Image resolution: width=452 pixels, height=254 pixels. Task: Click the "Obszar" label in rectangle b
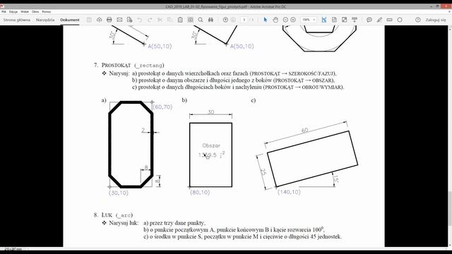211,146
